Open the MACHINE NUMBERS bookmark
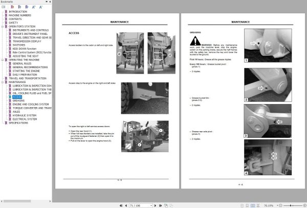 (x=20, y=15)
